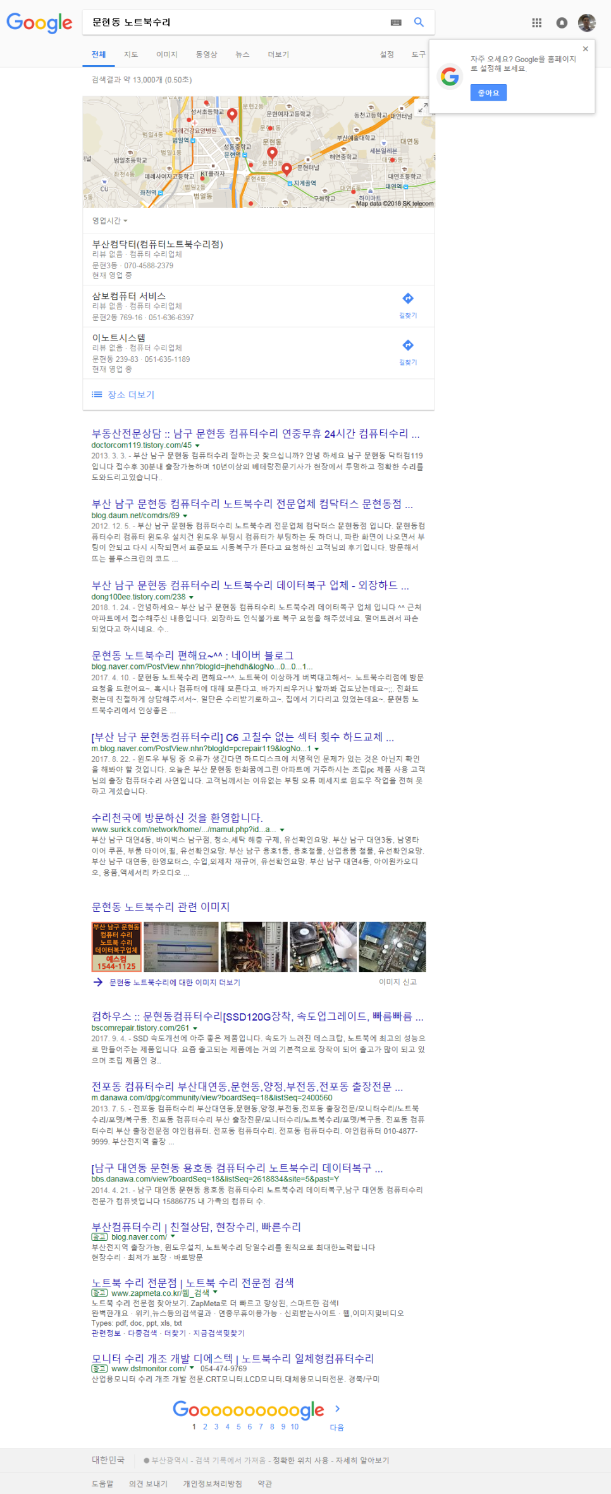Click 자세히 알아보기 in footer
Image resolution: width=611 pixels, height=1494 pixels.
(362, 1460)
